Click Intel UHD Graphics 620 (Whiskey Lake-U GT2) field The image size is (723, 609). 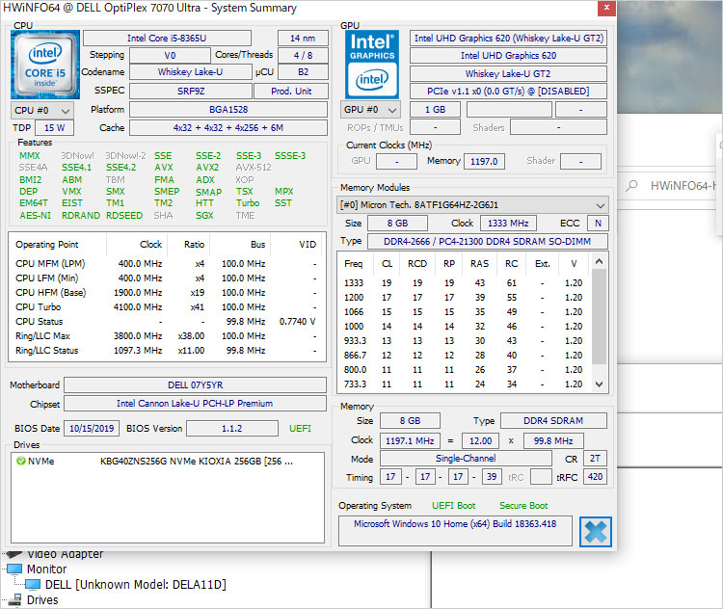pyautogui.click(x=509, y=39)
